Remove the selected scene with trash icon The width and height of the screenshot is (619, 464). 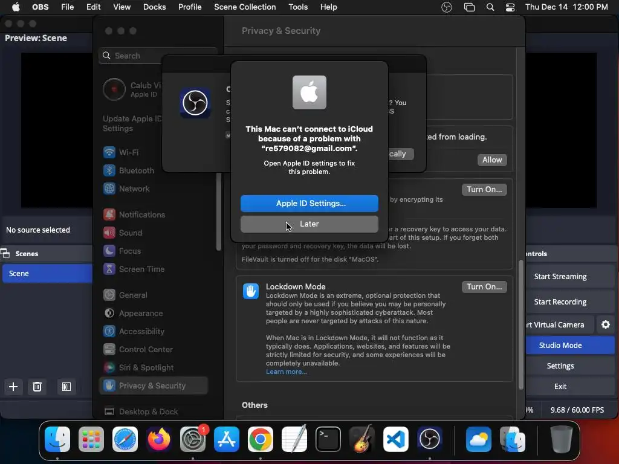[x=37, y=387]
